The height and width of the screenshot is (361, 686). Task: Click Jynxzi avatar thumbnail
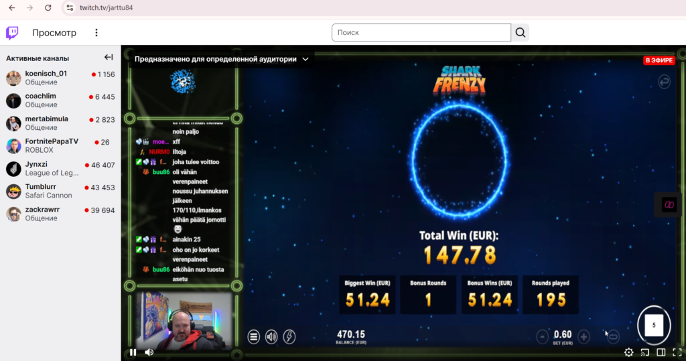[13, 169]
